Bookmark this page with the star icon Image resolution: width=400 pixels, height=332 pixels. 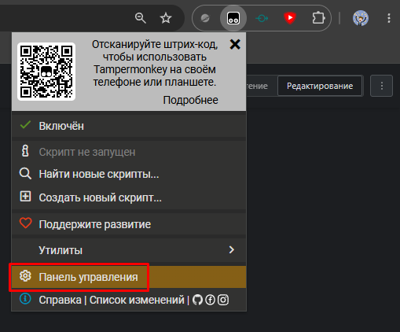[166, 18]
